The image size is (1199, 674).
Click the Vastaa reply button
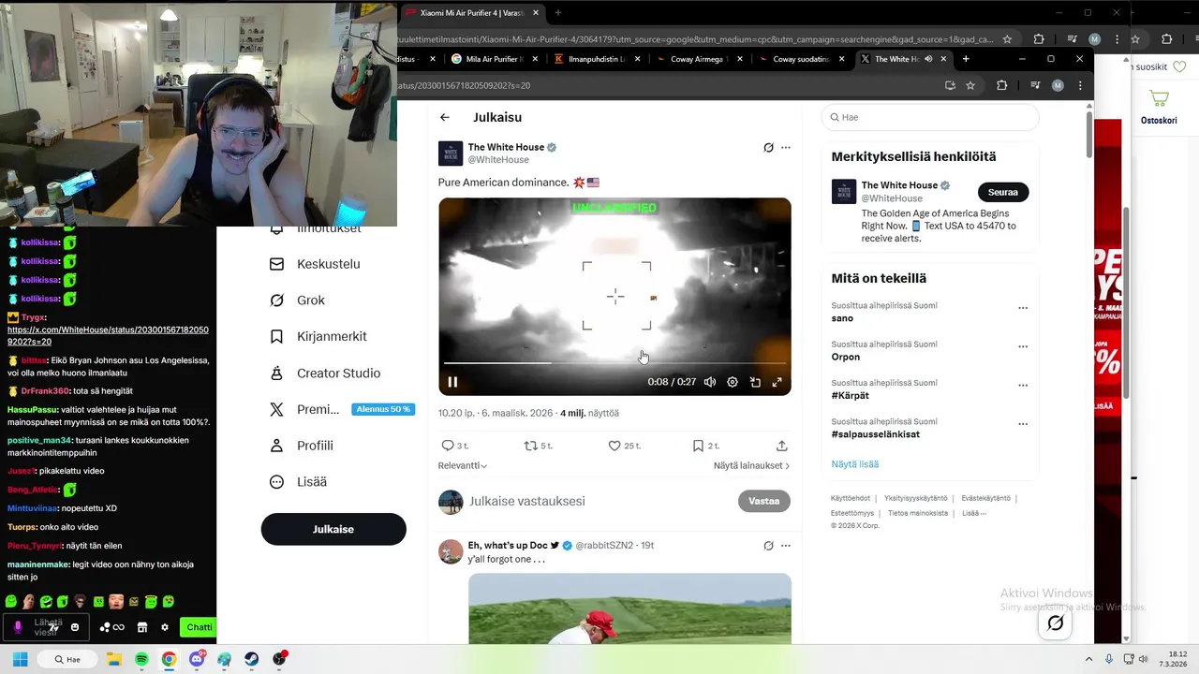[x=763, y=501]
